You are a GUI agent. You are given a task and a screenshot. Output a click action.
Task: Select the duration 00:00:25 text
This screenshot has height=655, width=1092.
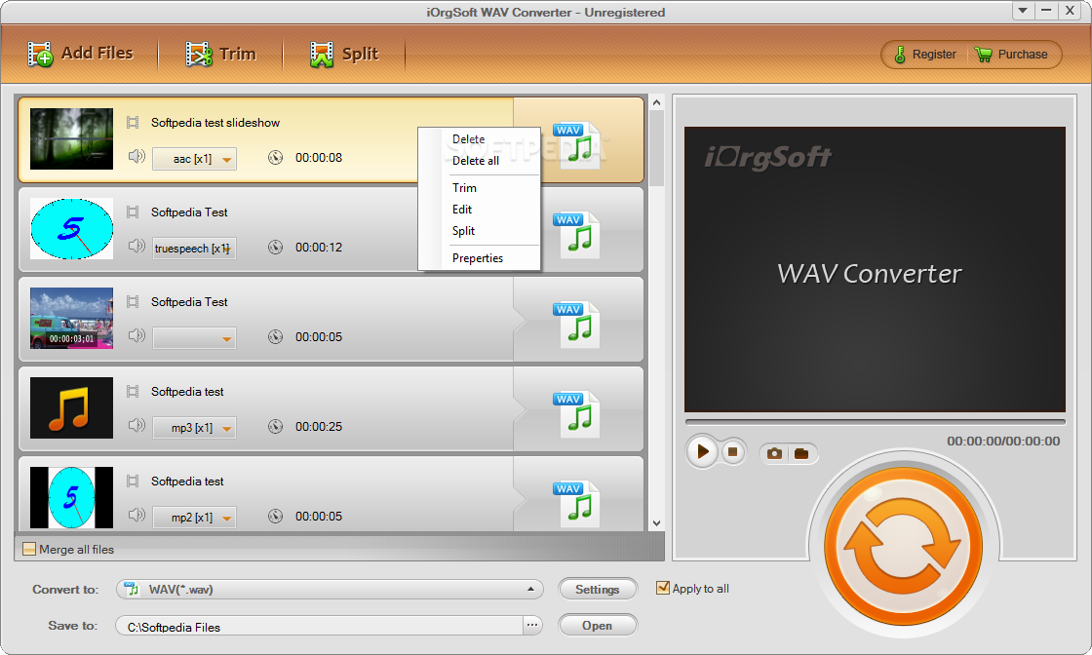319,427
